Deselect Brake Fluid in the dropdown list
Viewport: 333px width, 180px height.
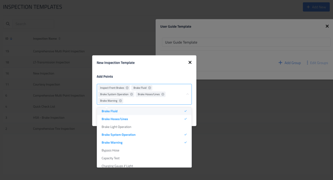tap(144, 111)
